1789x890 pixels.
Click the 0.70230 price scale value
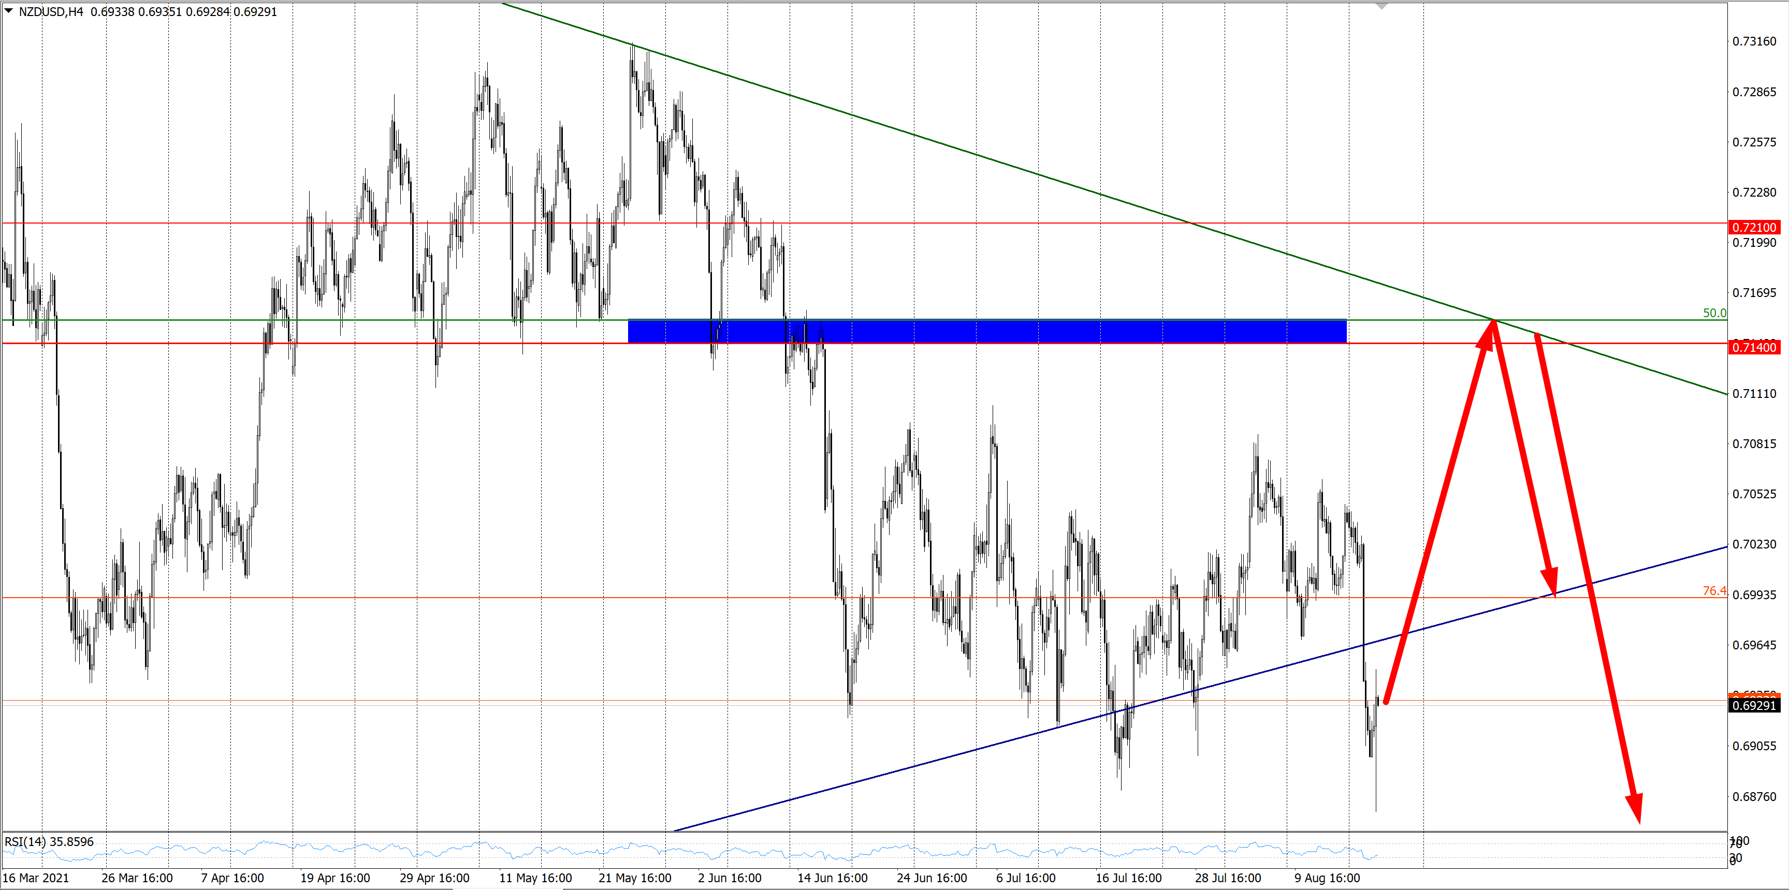coord(1754,544)
